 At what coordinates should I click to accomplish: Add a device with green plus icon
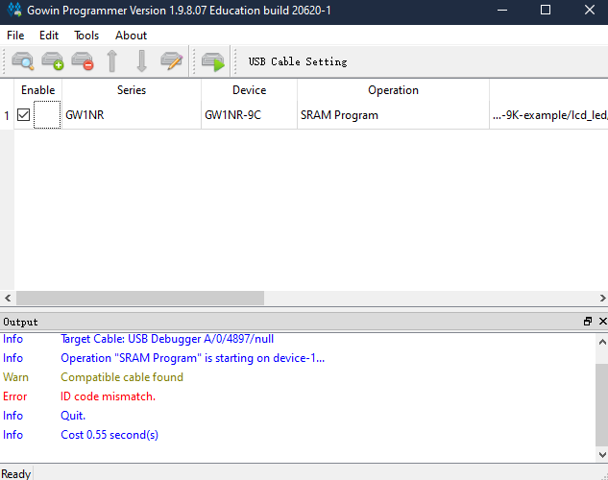point(52,61)
